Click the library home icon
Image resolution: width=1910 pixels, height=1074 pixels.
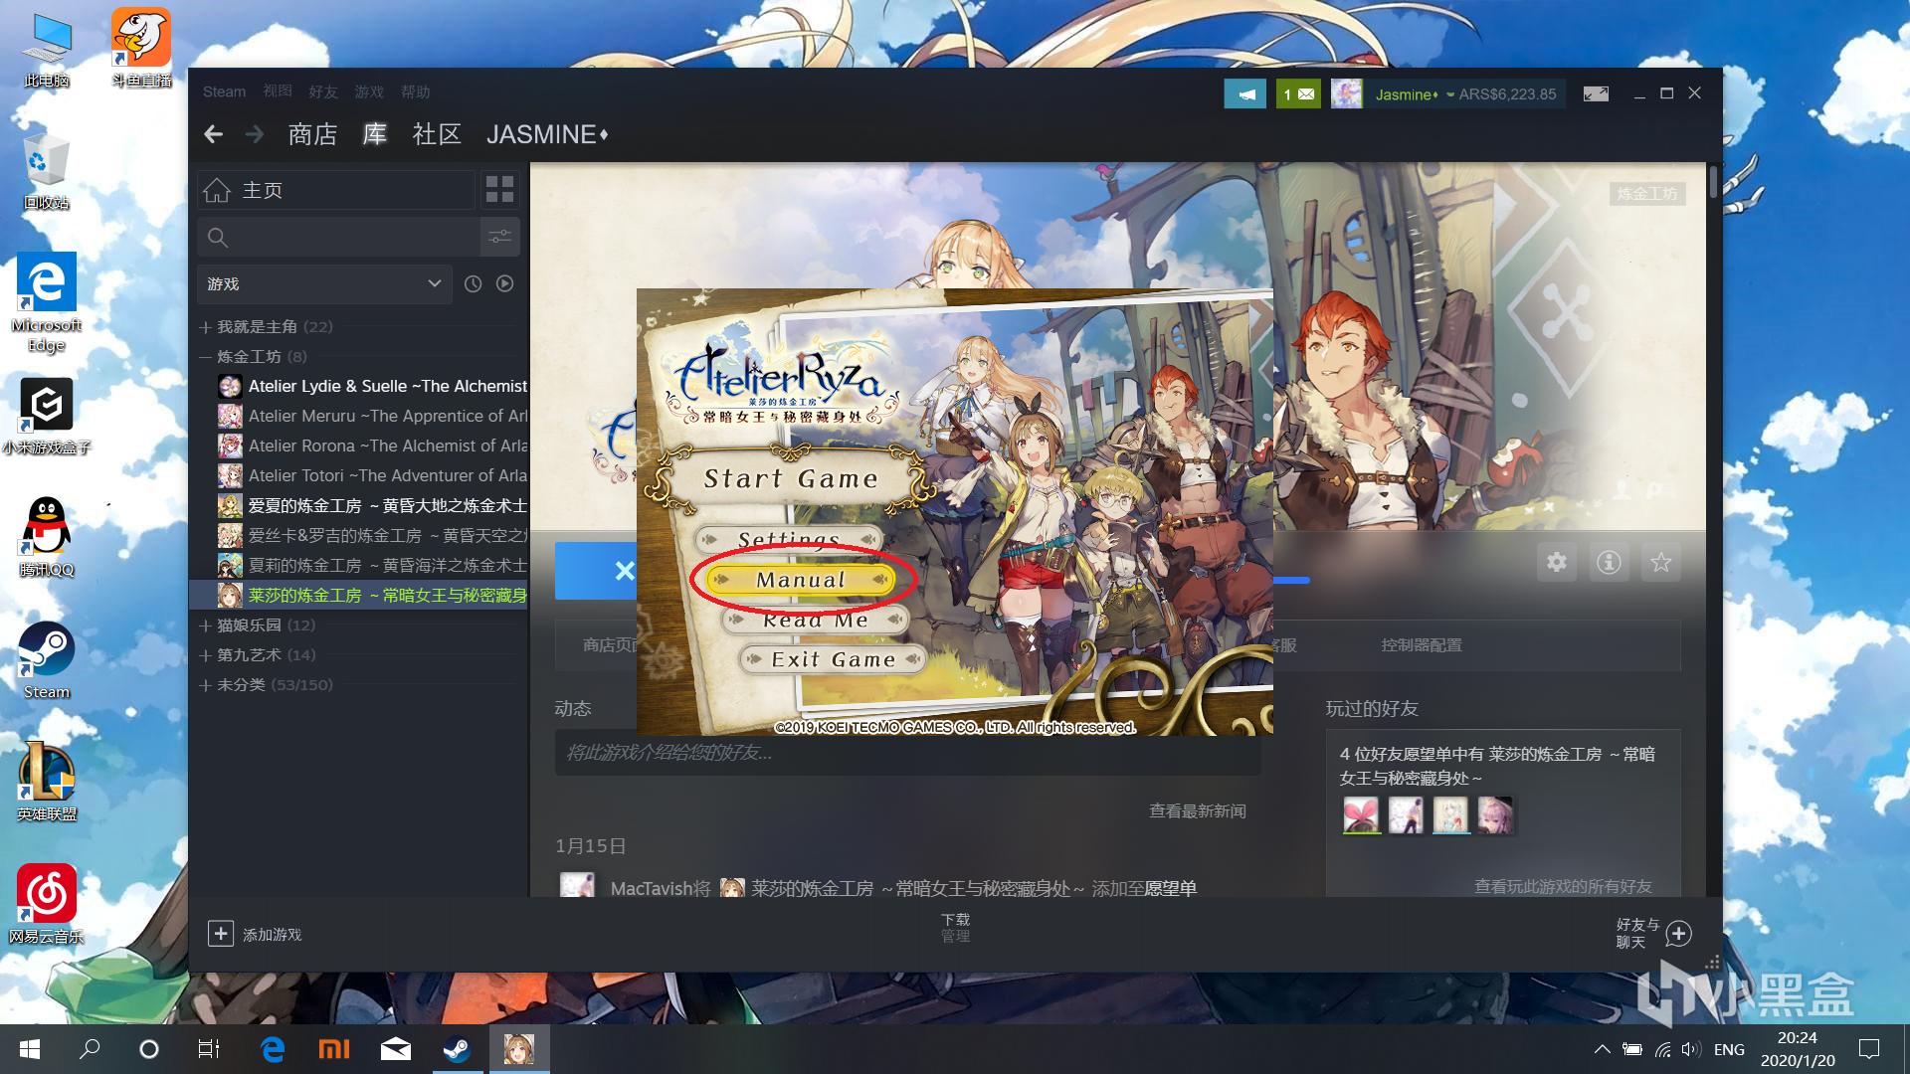217,190
